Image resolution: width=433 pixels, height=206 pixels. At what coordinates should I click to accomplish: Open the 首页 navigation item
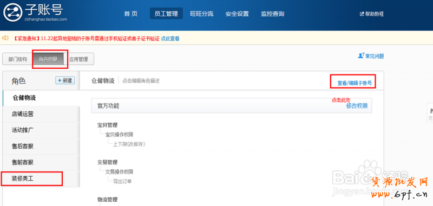click(131, 14)
